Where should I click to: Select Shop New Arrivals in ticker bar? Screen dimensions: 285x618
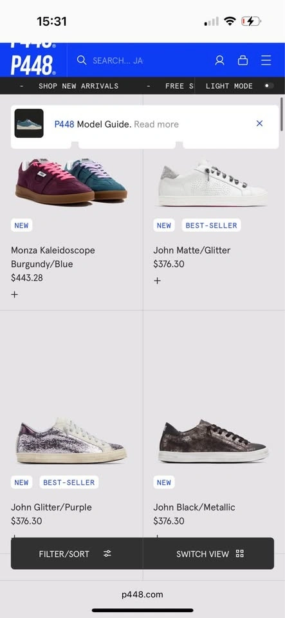[78, 86]
